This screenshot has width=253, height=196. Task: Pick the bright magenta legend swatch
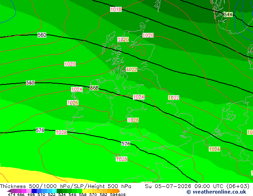point(24,191)
